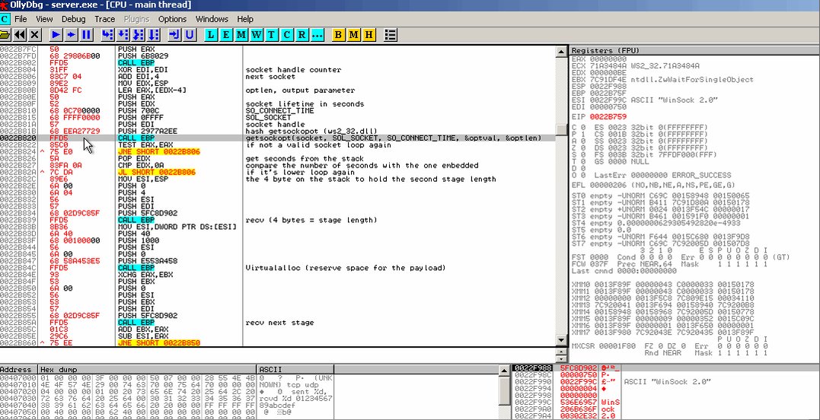Select the EBX ntdll.ZwWaitForSingleObject line
The image size is (820, 420).
[662, 79]
